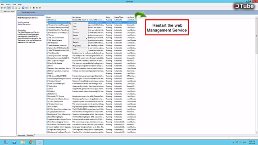
Task: Select the DNS Server service row
Action: click(91, 20)
